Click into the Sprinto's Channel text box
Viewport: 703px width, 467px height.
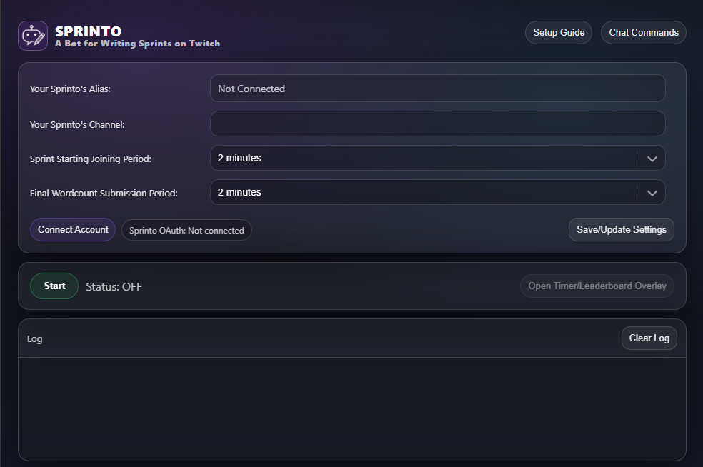coord(437,124)
